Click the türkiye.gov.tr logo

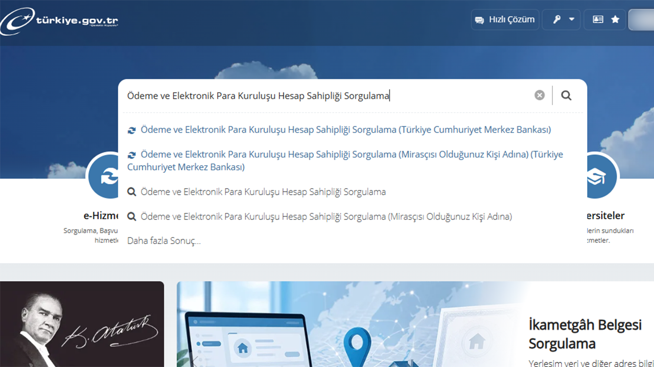click(x=59, y=21)
